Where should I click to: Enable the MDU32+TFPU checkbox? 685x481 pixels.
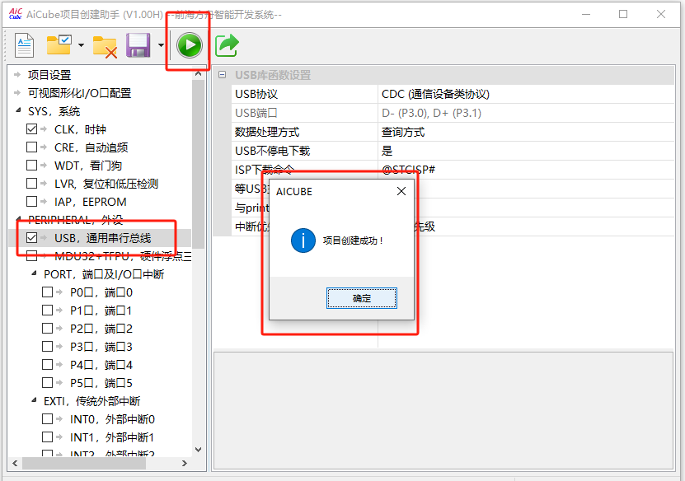[x=31, y=256]
